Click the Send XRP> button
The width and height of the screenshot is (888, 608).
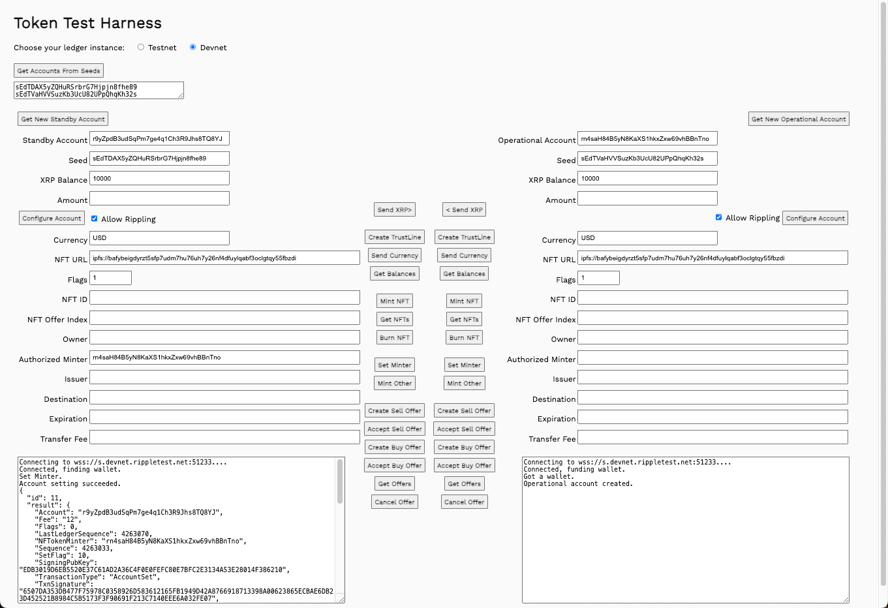394,209
